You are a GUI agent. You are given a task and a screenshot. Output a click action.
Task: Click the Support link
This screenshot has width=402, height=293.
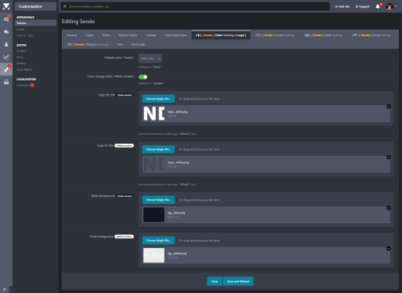(x=363, y=6)
